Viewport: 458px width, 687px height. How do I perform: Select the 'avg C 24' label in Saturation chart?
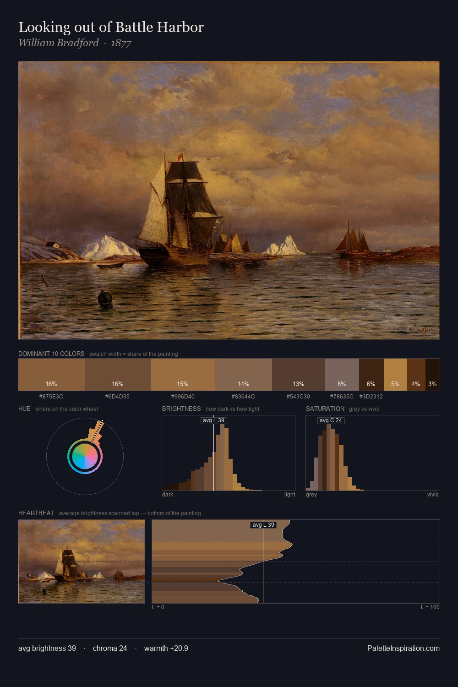331,420
